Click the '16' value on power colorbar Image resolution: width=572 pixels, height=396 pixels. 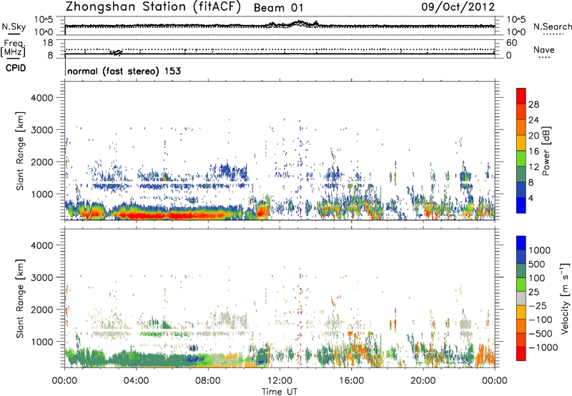click(533, 152)
